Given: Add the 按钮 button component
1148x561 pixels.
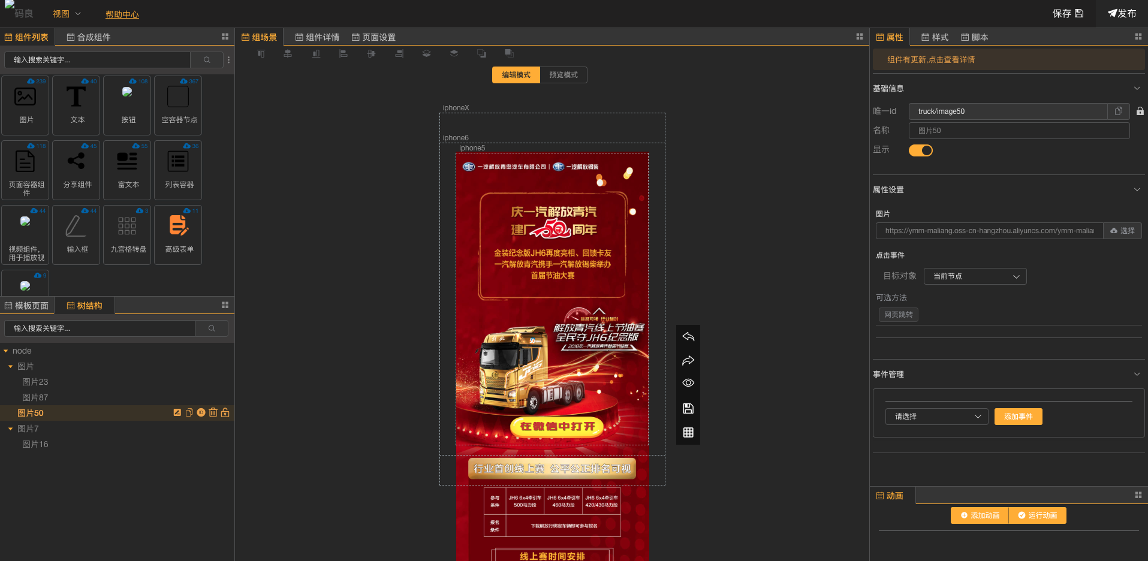Looking at the screenshot, I should pos(127,105).
